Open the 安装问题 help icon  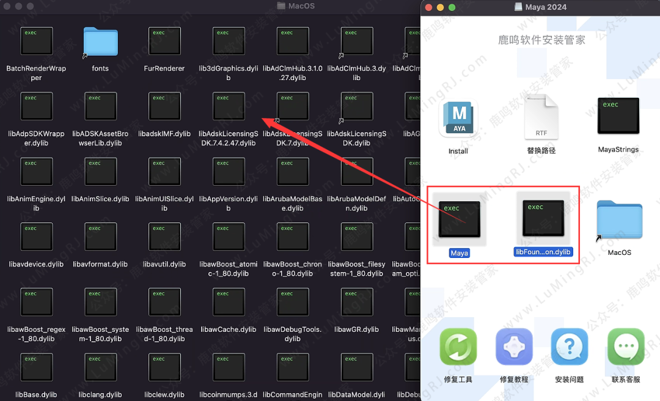pos(570,347)
